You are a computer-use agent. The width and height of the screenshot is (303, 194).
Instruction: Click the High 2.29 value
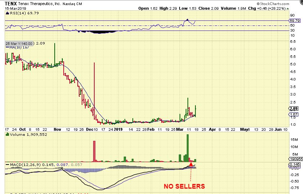click(168, 8)
